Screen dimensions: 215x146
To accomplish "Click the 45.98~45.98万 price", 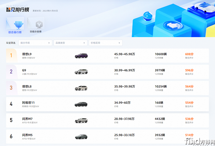I will tap(125, 54).
